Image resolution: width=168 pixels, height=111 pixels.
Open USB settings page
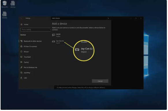tap(25, 78)
